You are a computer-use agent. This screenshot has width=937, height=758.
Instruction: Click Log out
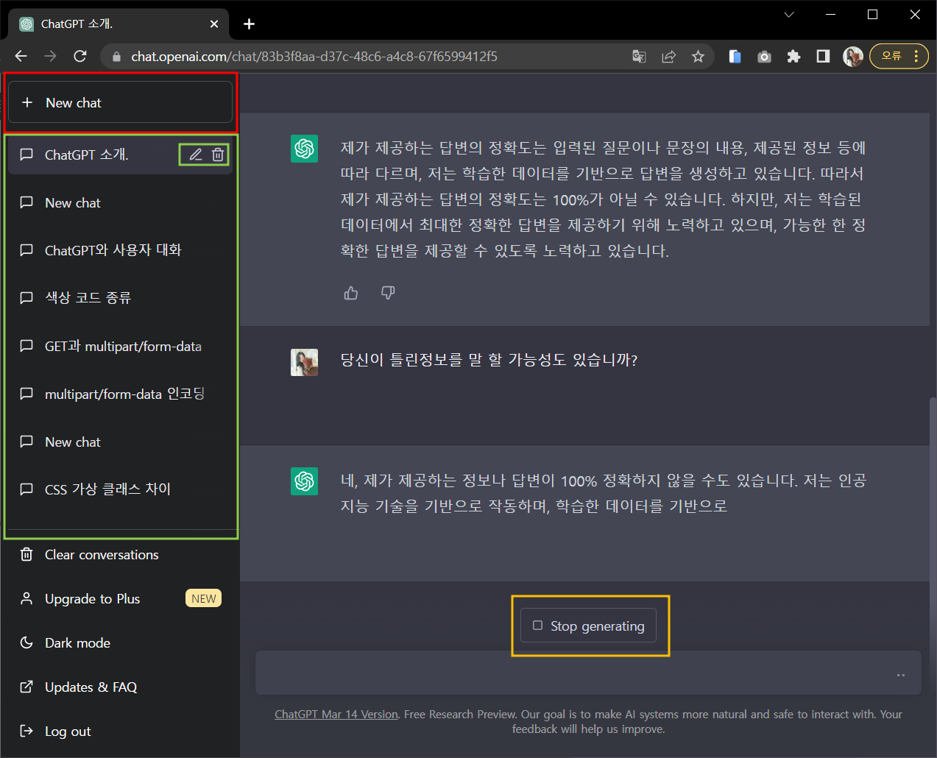[x=120, y=731]
